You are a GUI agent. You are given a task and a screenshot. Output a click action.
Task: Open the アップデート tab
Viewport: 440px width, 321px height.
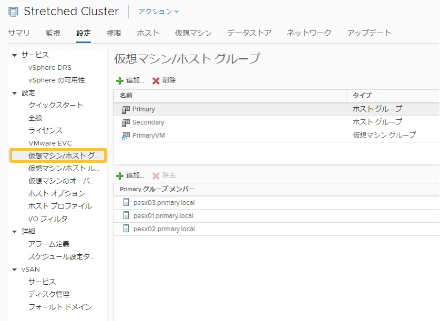[x=369, y=33]
